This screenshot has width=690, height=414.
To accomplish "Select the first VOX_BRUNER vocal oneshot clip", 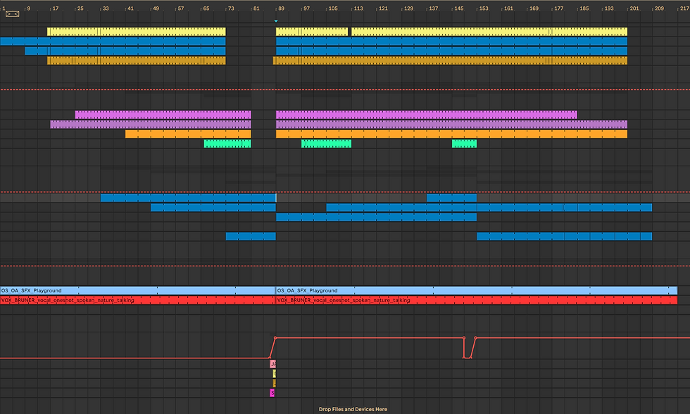I will point(138,300).
